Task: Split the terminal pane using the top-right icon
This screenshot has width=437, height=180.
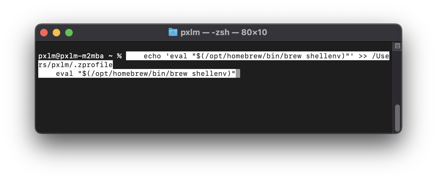Action: click(397, 46)
